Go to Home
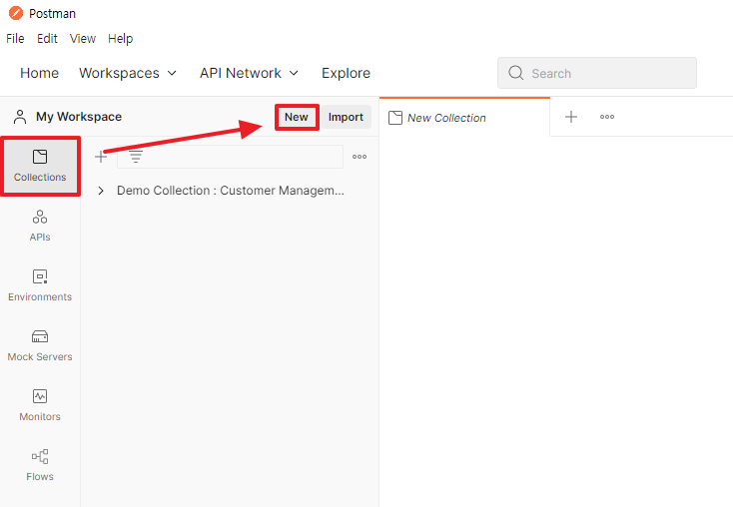The width and height of the screenshot is (733, 507). 39,74
